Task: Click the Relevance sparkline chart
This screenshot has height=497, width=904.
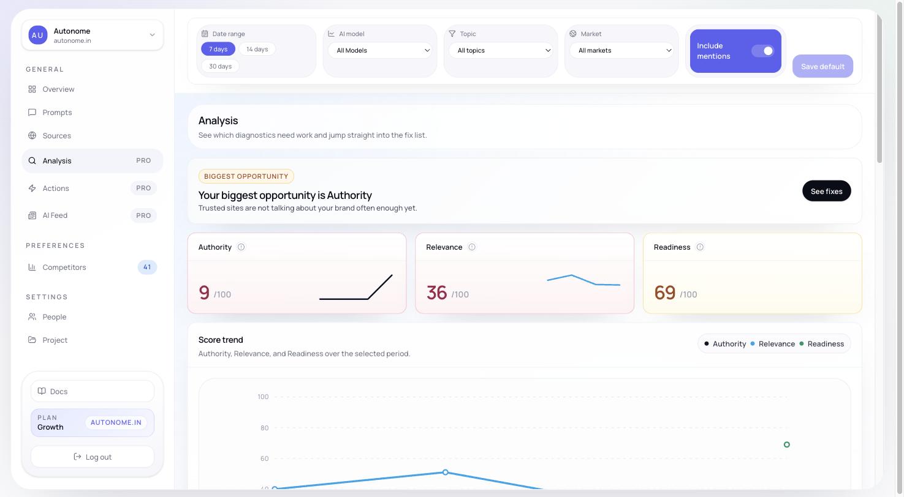Action: pyautogui.click(x=583, y=280)
